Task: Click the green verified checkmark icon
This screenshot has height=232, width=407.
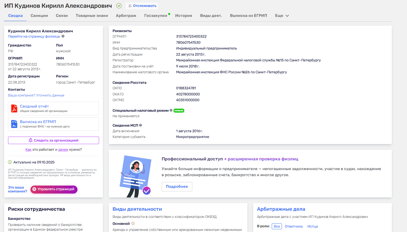Action: (x=119, y=6)
